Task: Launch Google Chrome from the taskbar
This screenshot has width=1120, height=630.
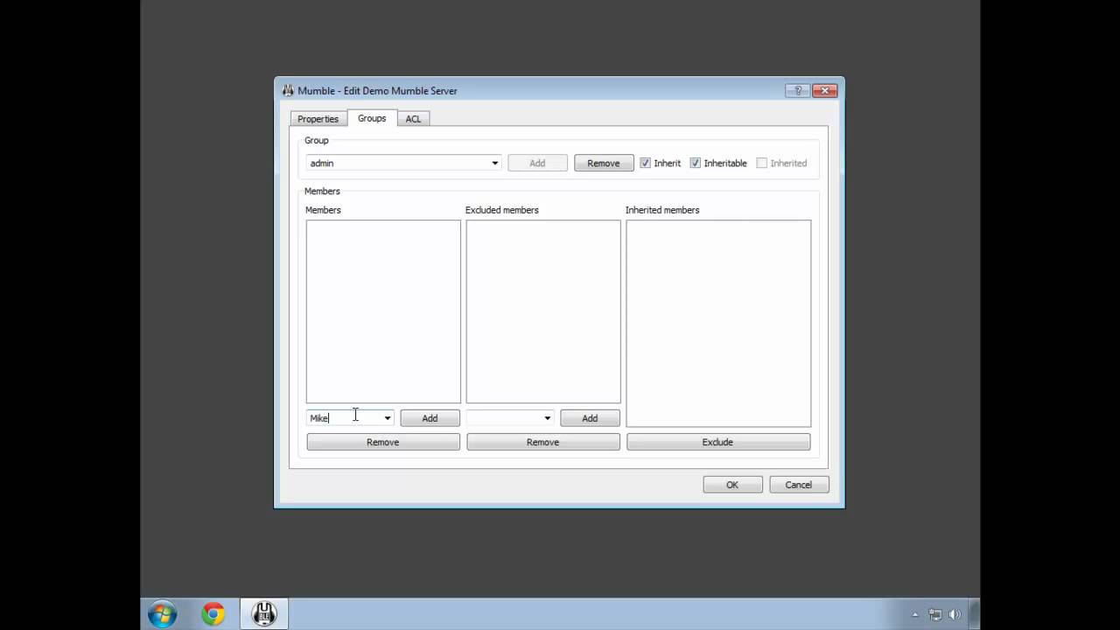Action: click(213, 614)
